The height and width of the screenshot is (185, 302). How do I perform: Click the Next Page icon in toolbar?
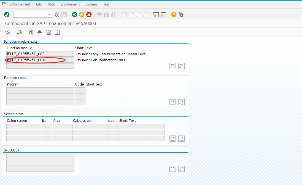[139, 15]
